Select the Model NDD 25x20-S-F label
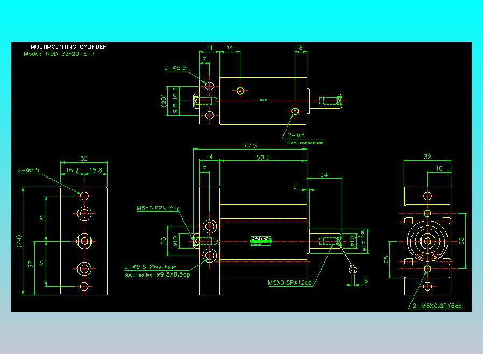 [60, 54]
